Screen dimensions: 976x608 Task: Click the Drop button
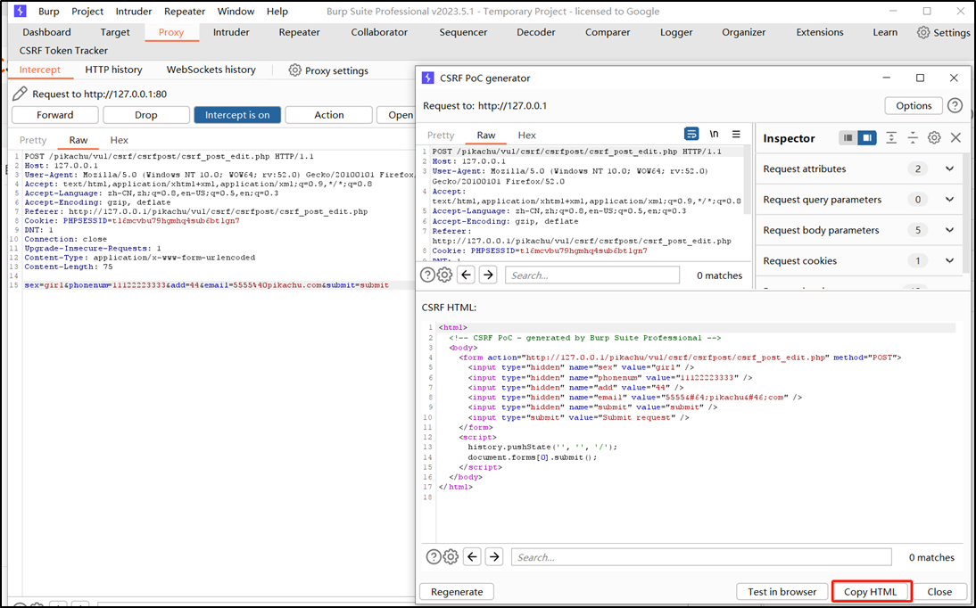pos(145,115)
